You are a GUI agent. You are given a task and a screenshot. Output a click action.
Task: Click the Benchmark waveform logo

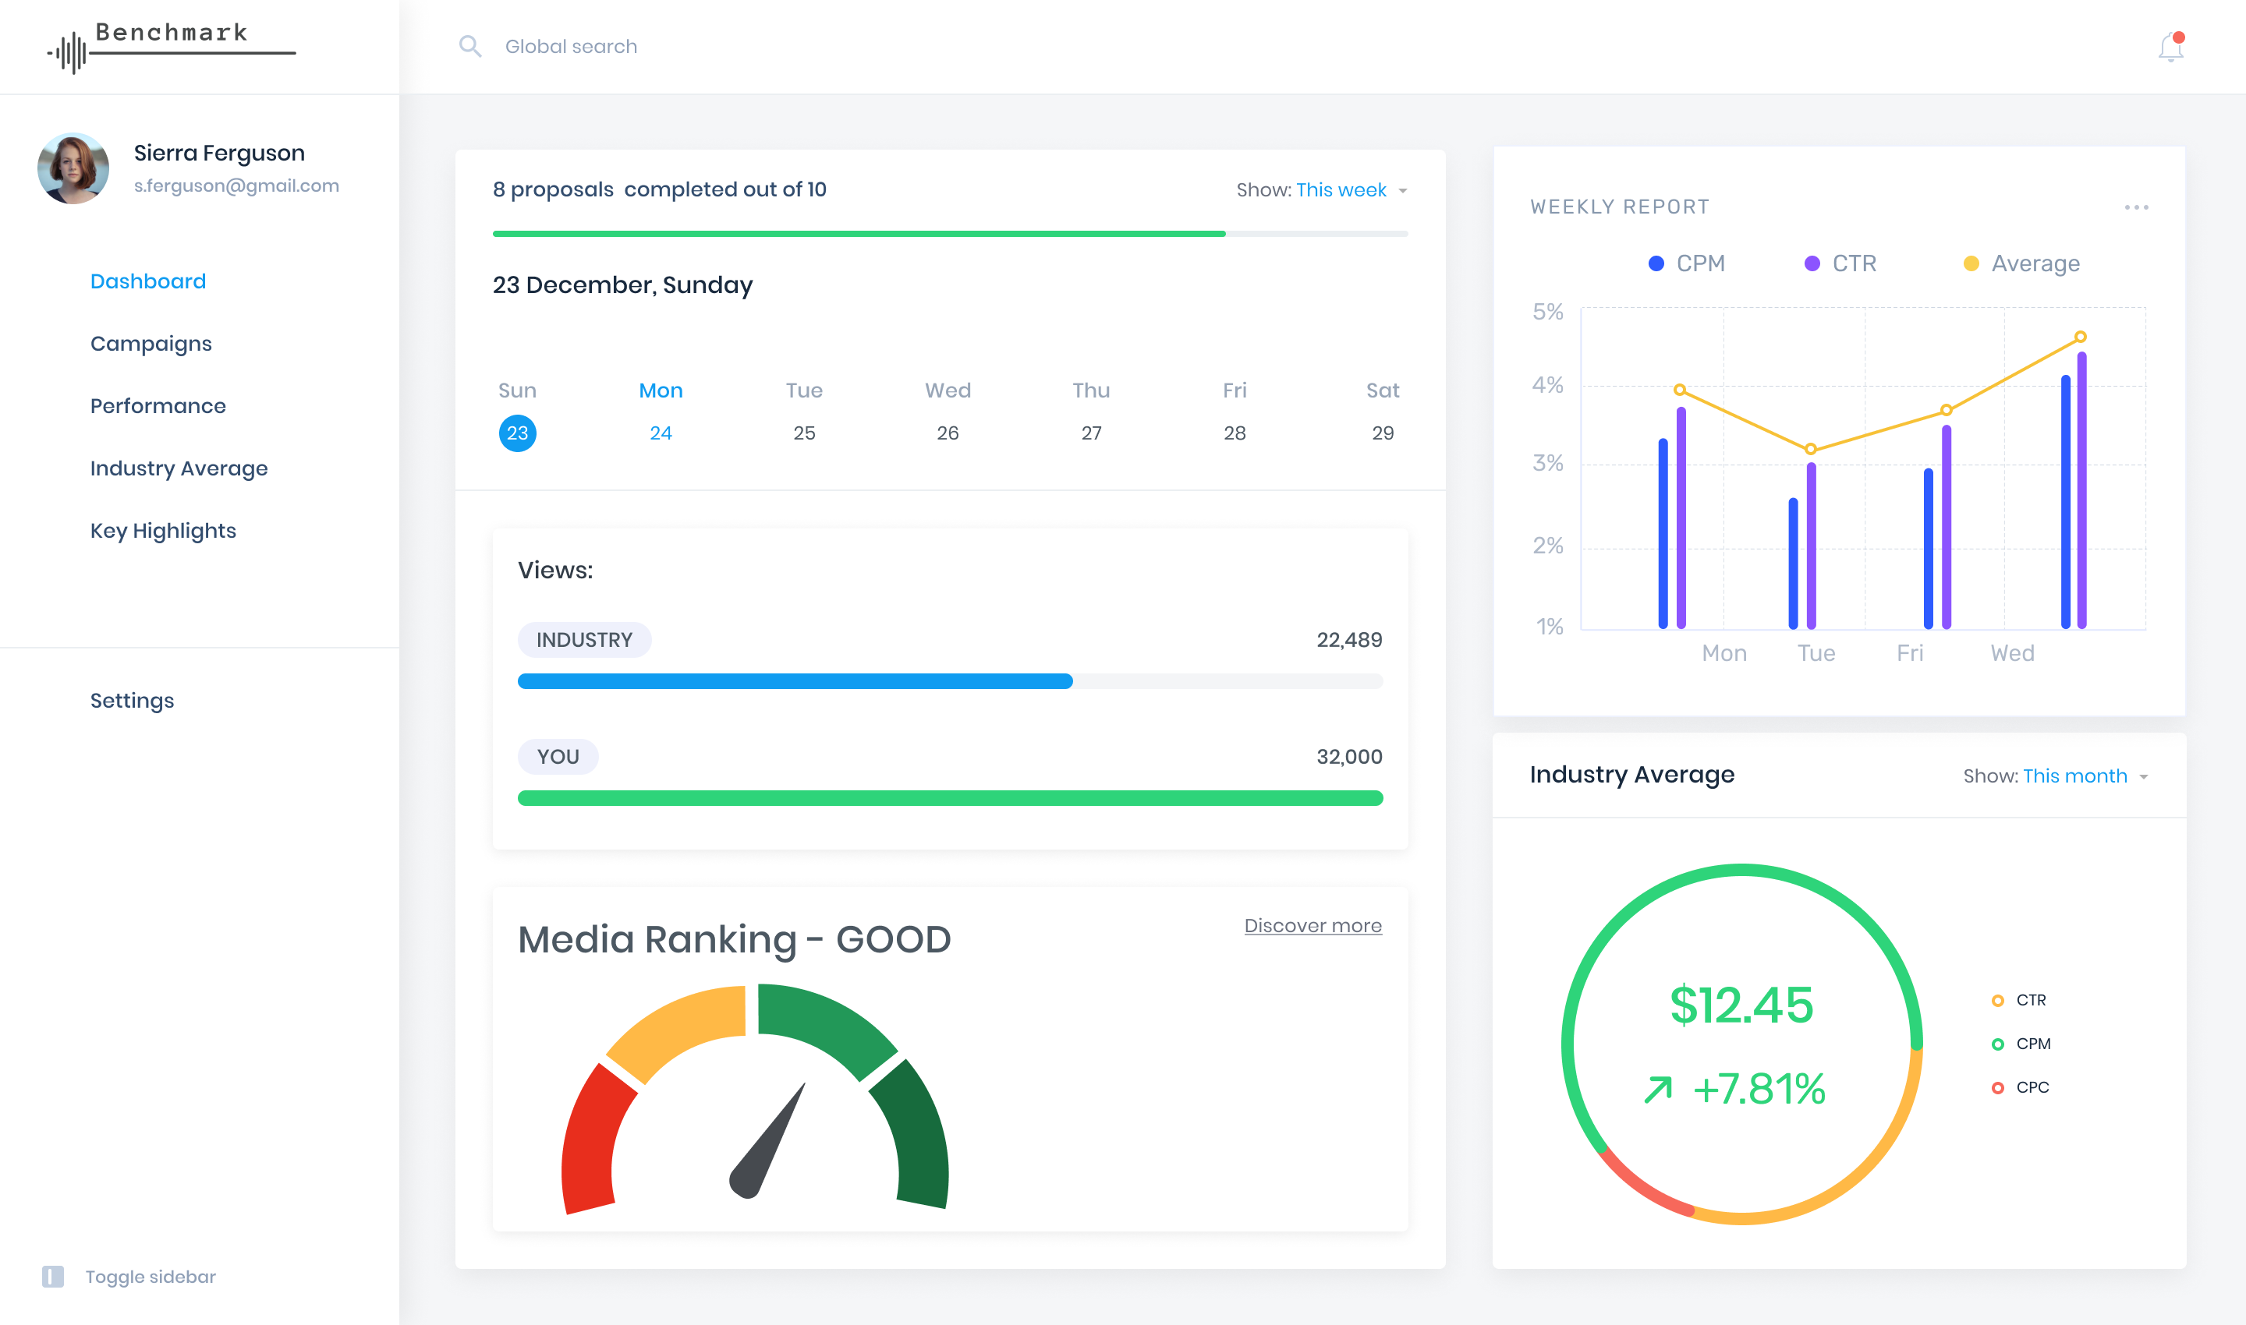click(x=69, y=53)
